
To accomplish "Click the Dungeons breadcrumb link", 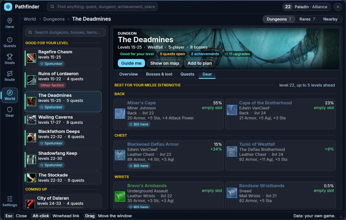I will pos(54,19).
